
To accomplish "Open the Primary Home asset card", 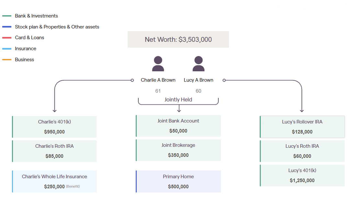I will (178, 181).
